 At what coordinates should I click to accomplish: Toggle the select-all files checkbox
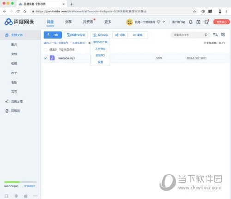[x=45, y=50]
